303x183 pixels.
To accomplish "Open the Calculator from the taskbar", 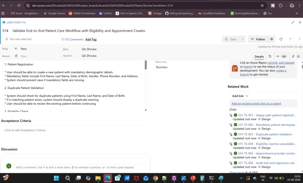I will 202,178.
